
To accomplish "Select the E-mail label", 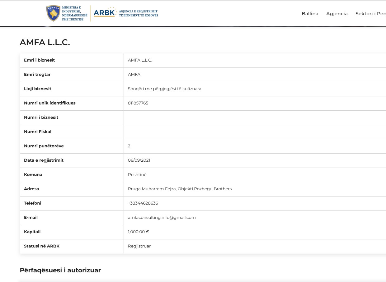I will 31,217.
